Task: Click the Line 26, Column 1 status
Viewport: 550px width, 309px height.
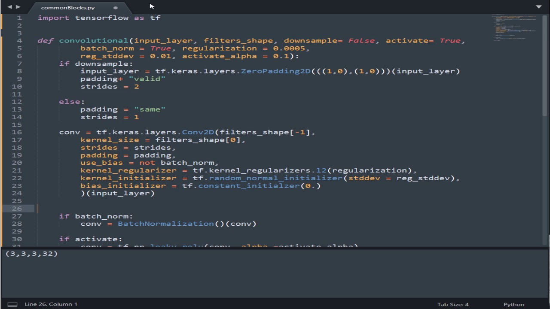Action: tap(51, 304)
